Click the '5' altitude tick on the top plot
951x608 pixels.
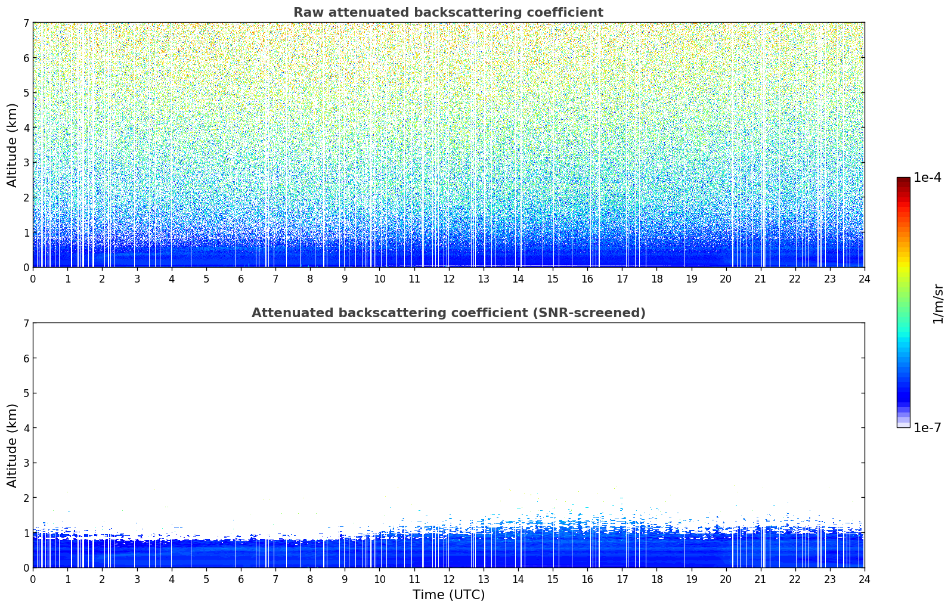tap(26, 93)
